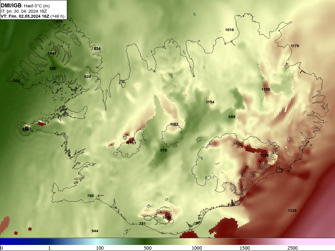Click the 1500 tick label on the color scale
This screenshot has height=251, width=335.
tap(245, 248)
